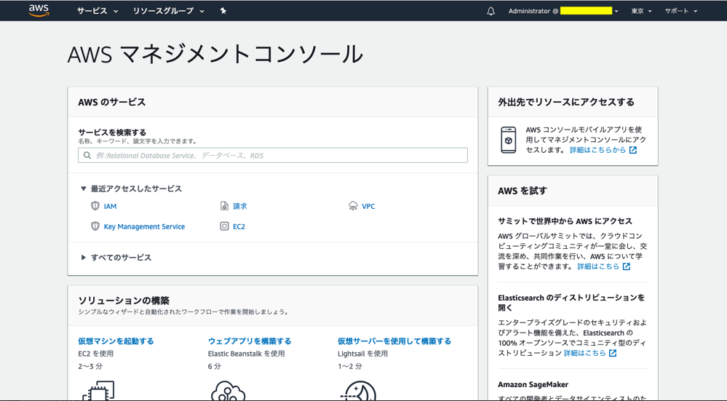Image resolution: width=727 pixels, height=401 pixels.
Task: Click the Elastic Beanstalk cloud illustration
Action: tap(228, 391)
